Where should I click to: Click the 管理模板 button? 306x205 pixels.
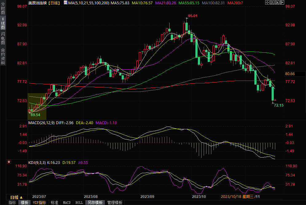115,203
